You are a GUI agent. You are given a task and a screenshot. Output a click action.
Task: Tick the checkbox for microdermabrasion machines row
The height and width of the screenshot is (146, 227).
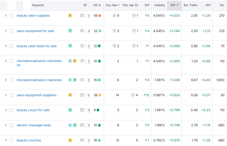[x=11, y=80]
